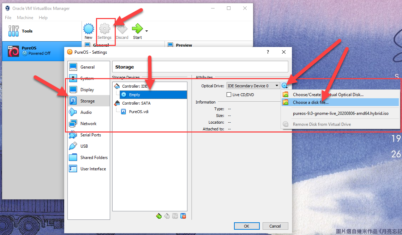Click the remove storage controller icon
Screen dimensions: 402x235
point(167,216)
